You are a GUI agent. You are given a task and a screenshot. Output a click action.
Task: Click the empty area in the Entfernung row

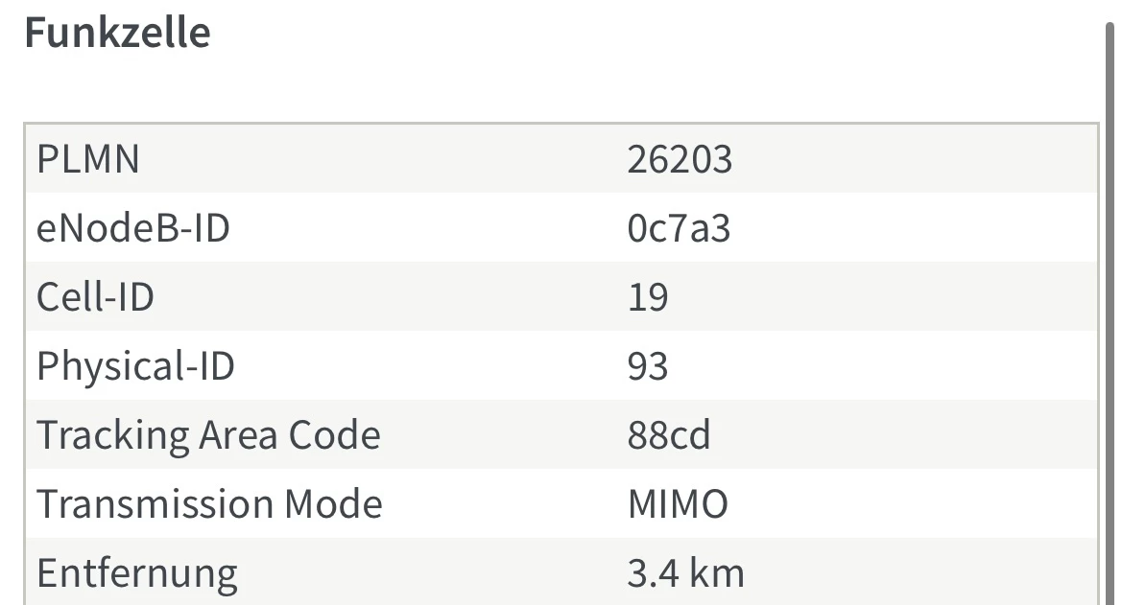921,572
